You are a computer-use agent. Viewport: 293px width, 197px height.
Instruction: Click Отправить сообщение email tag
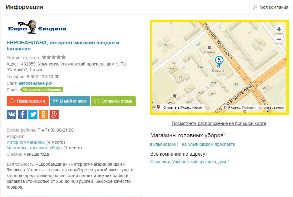point(42,90)
